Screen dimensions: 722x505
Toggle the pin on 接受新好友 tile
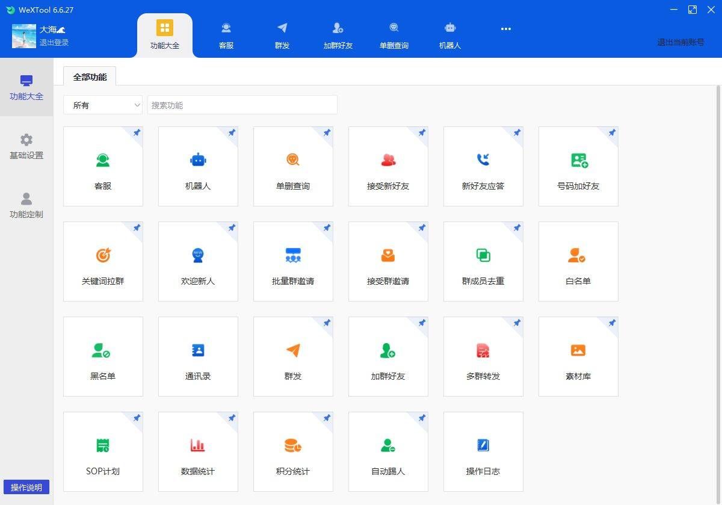coord(422,133)
